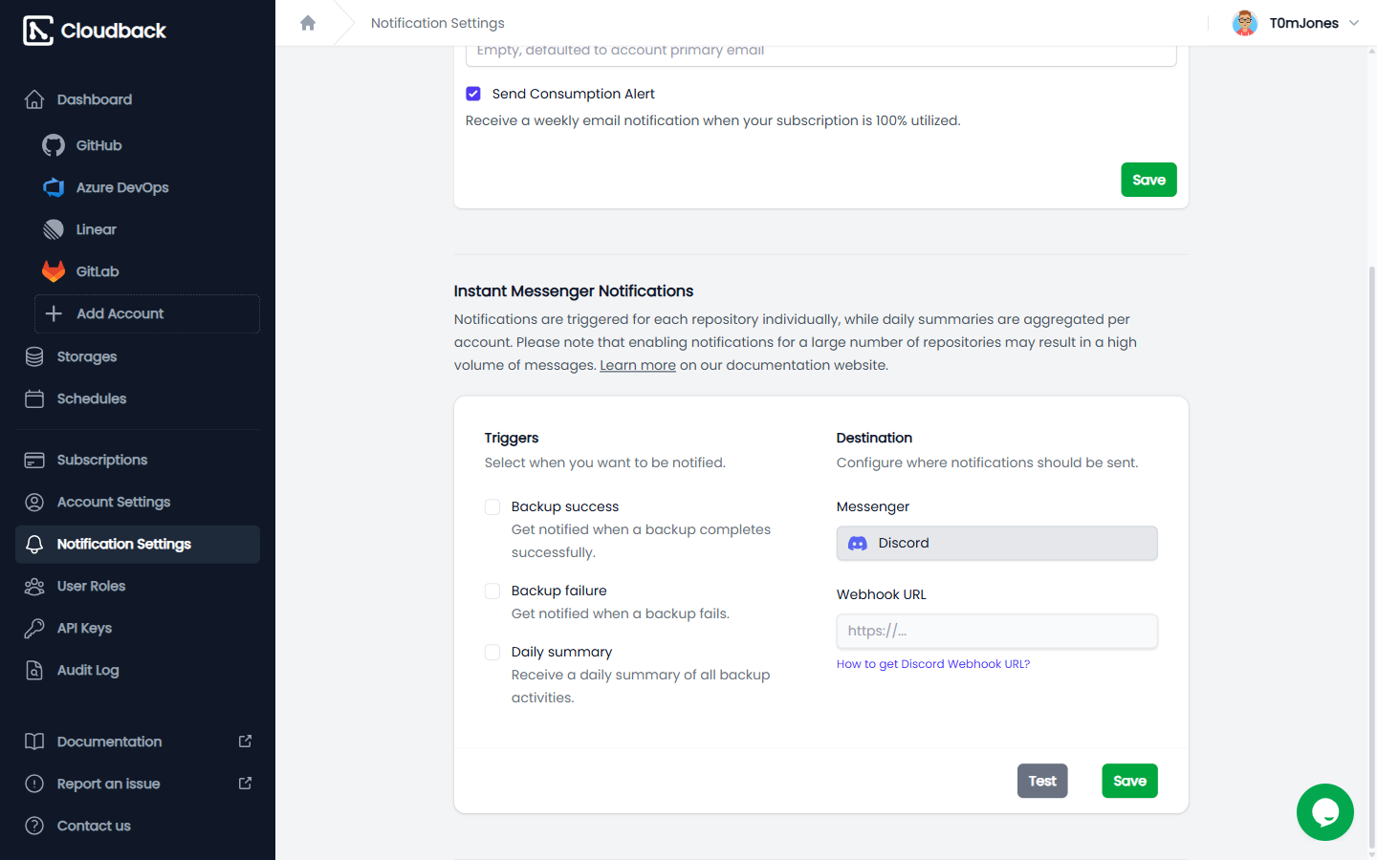This screenshot has width=1377, height=860.
Task: Click the Cloudback logo
Action: pos(94,31)
